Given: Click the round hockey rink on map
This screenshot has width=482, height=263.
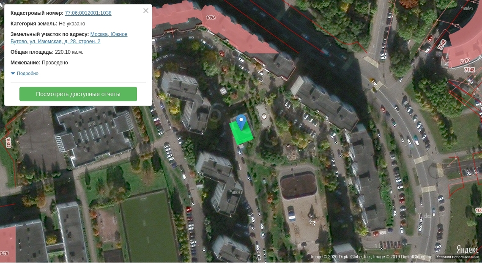Looking at the screenshot, I should click(x=298, y=185).
